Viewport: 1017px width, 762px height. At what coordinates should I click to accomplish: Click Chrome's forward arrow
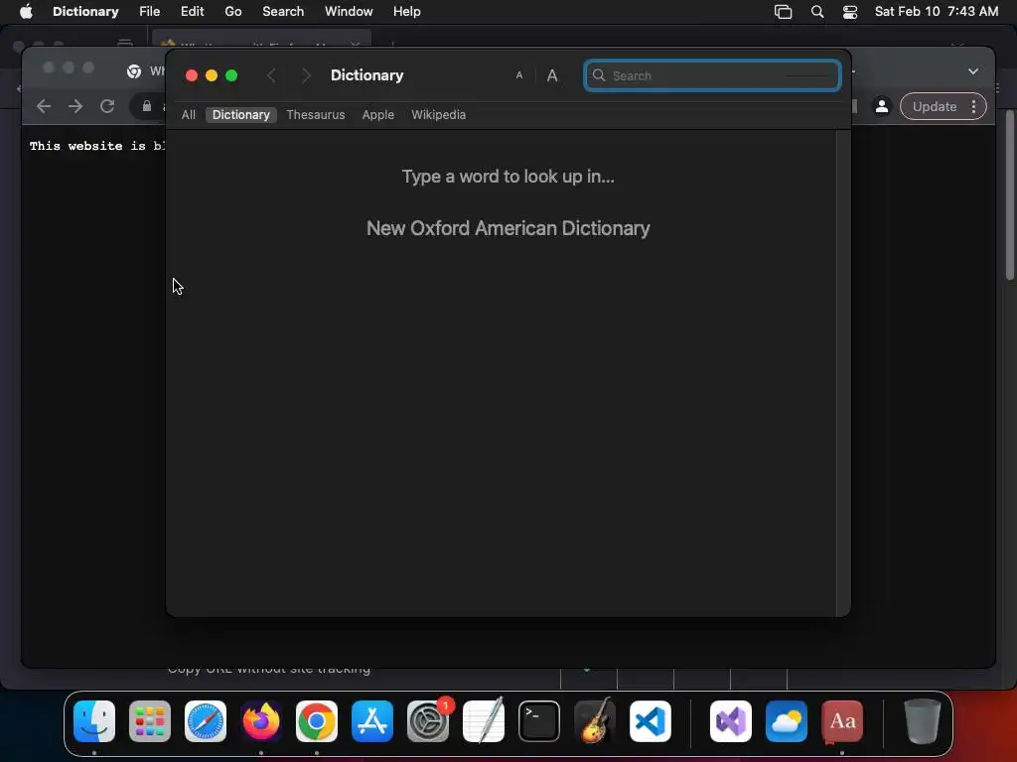pyautogui.click(x=75, y=106)
